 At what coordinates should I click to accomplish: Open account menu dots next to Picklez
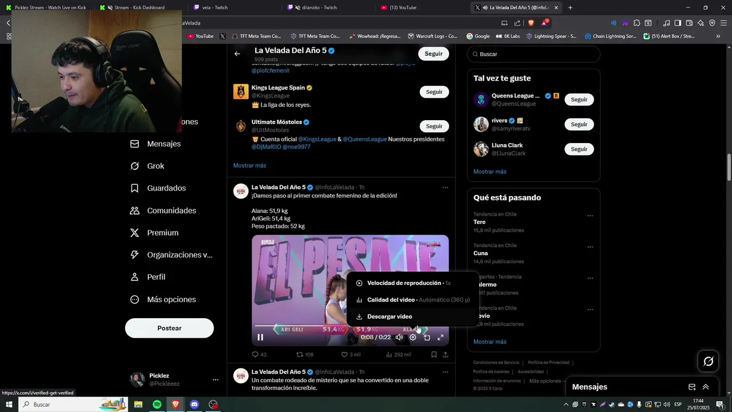(x=216, y=380)
